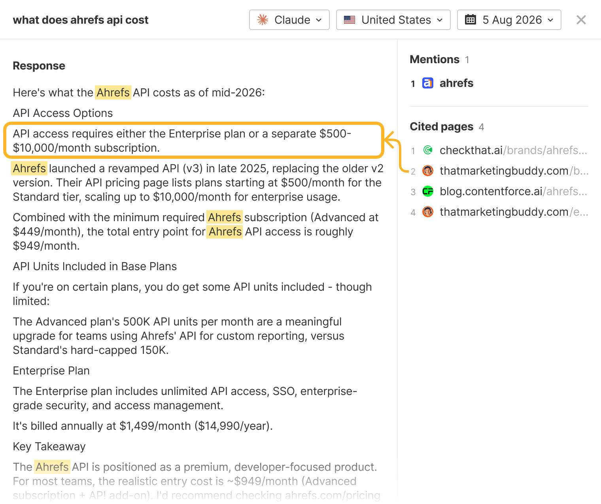This screenshot has height=504, width=601.
Task: Open the thatmarketingbuddy.com/b... cited page
Action: tap(514, 171)
